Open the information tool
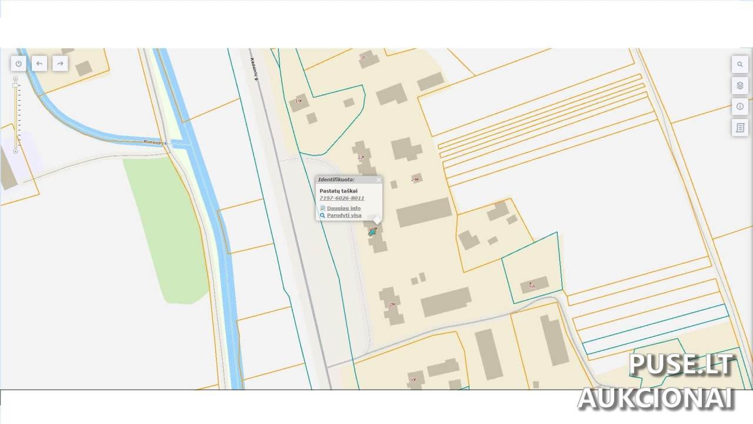 (x=739, y=107)
